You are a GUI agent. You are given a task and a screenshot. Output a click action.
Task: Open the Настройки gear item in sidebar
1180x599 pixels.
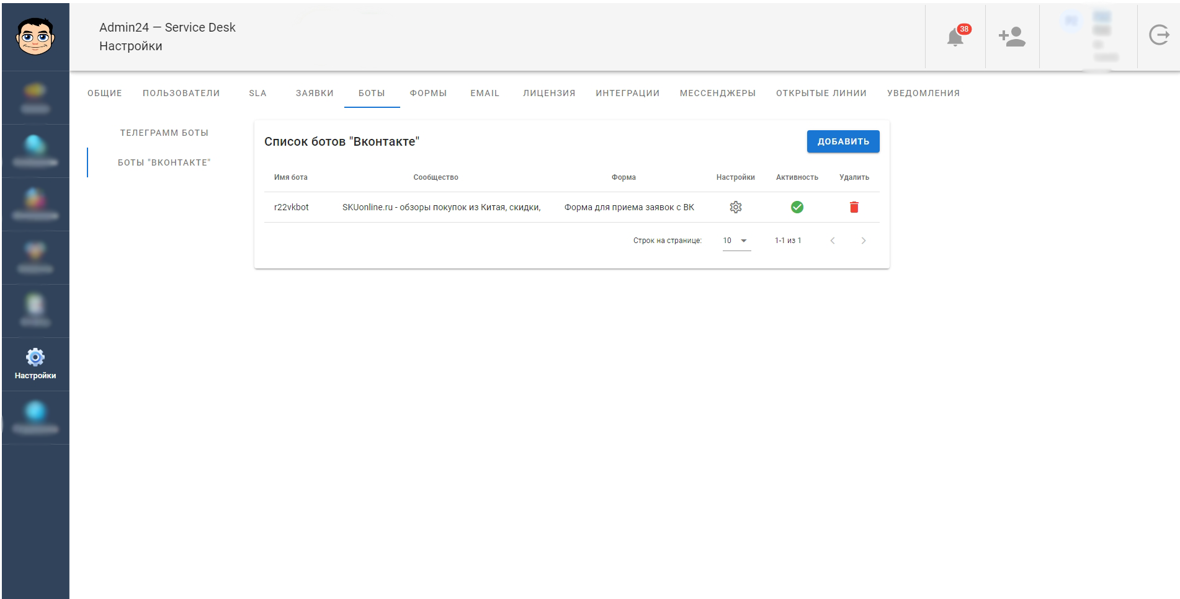[x=35, y=364]
